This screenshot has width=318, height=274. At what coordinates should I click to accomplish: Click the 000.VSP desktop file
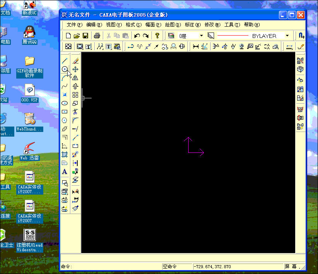[30, 93]
